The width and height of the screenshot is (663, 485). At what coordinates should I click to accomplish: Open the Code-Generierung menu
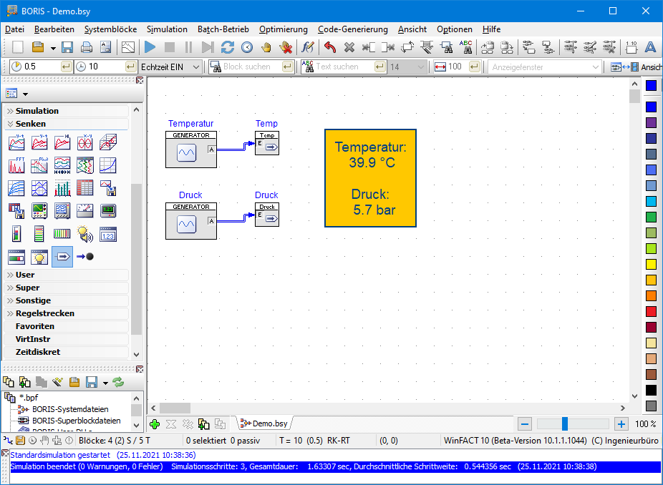point(353,29)
